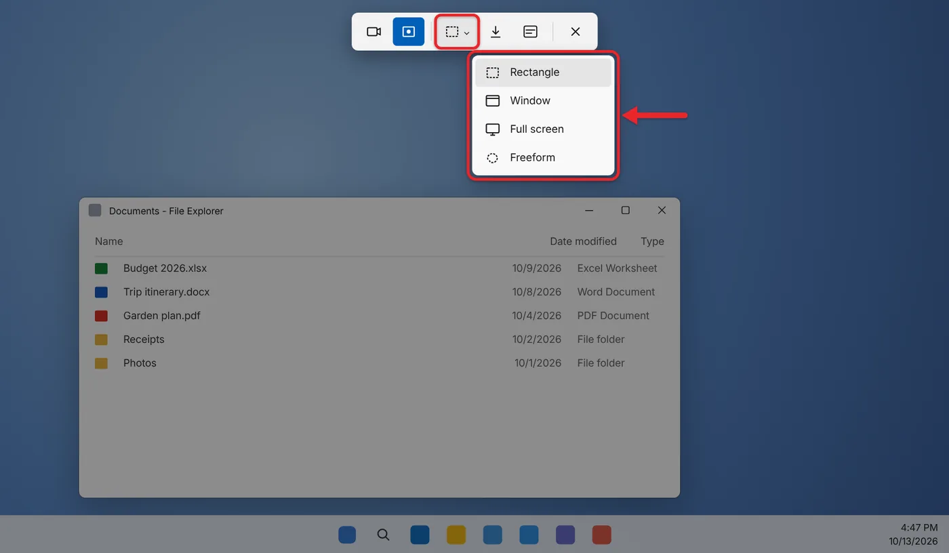Choose Window from the snip shape menu
Image resolution: width=949 pixels, height=553 pixels.
click(x=543, y=101)
